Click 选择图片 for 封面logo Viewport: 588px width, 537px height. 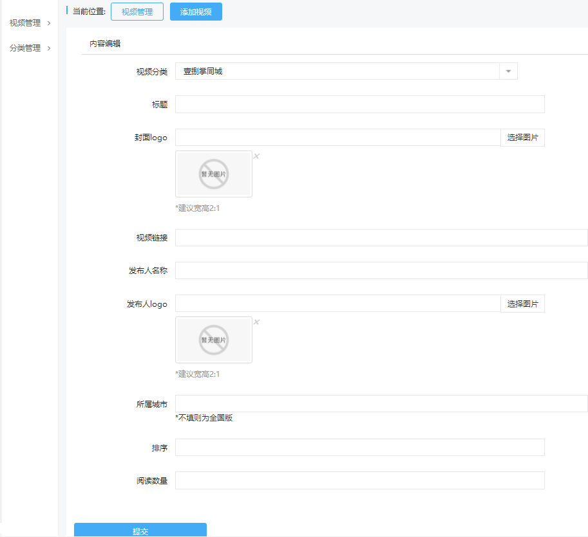coord(522,138)
